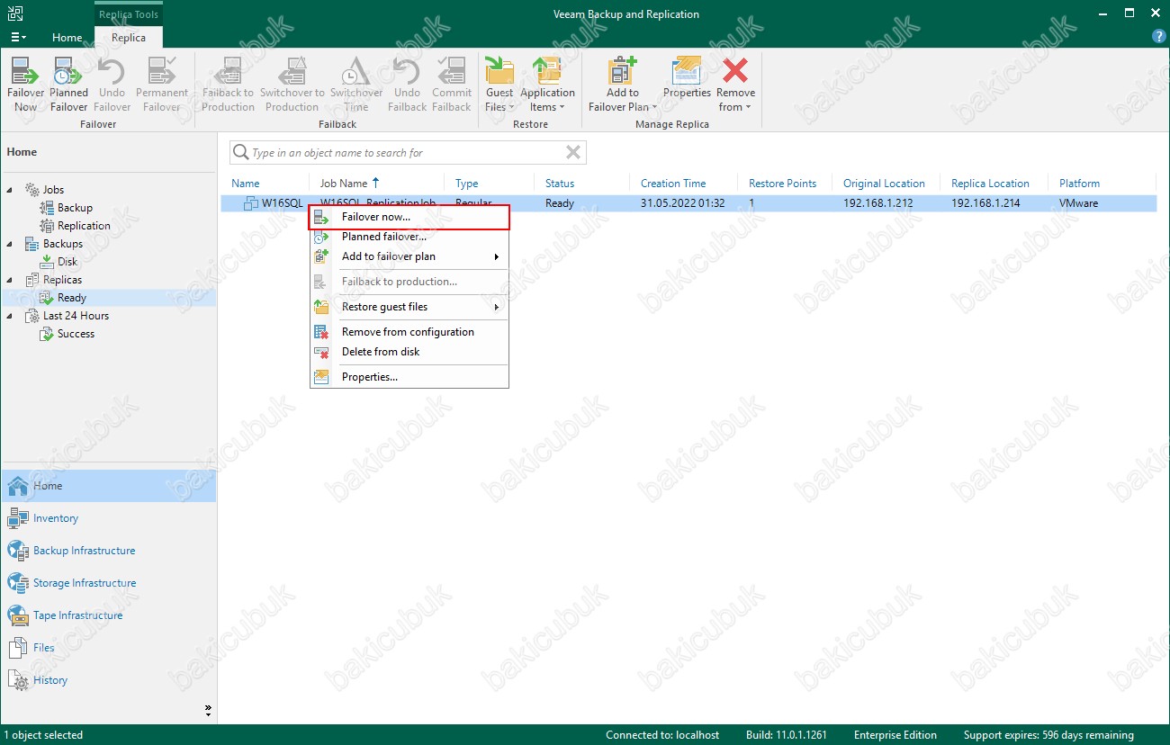This screenshot has height=745, width=1170.
Task: Click the Undo Failback ribbon icon
Action: tap(407, 85)
